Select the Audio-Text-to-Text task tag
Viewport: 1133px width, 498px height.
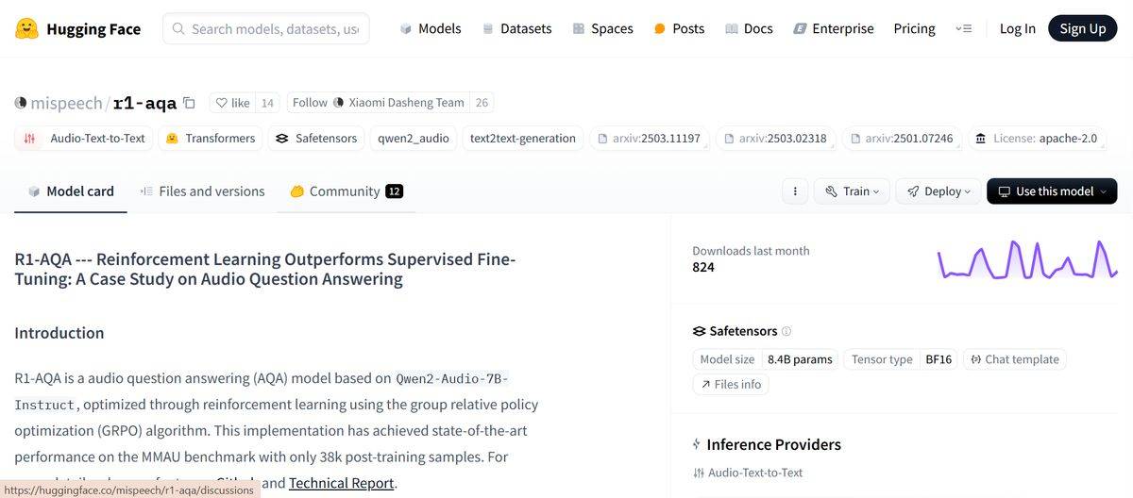(85, 139)
